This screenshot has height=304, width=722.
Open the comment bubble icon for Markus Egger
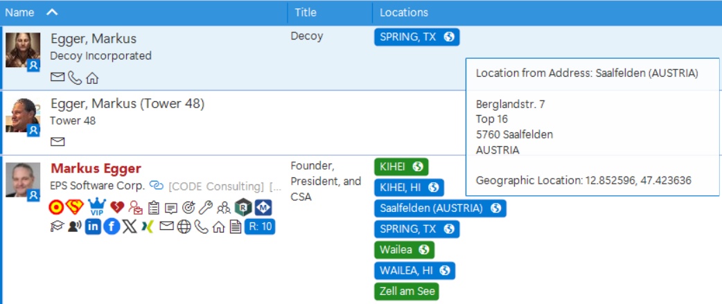coord(171,209)
